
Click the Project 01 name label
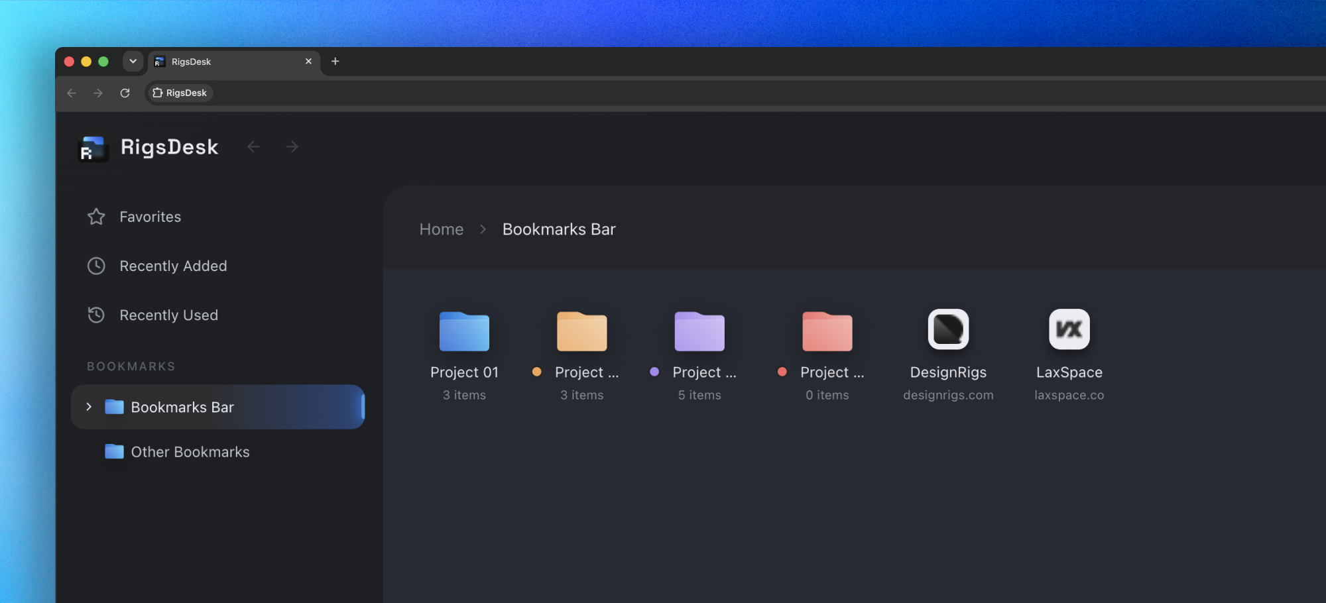(464, 372)
